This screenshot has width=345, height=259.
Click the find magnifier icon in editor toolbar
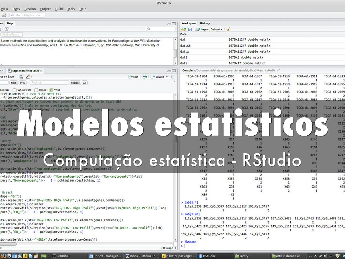(21, 77)
